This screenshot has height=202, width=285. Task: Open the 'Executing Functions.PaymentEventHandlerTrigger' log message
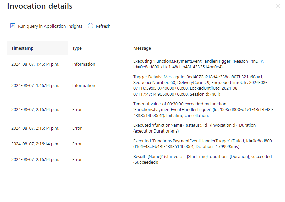pyautogui.click(x=198, y=64)
